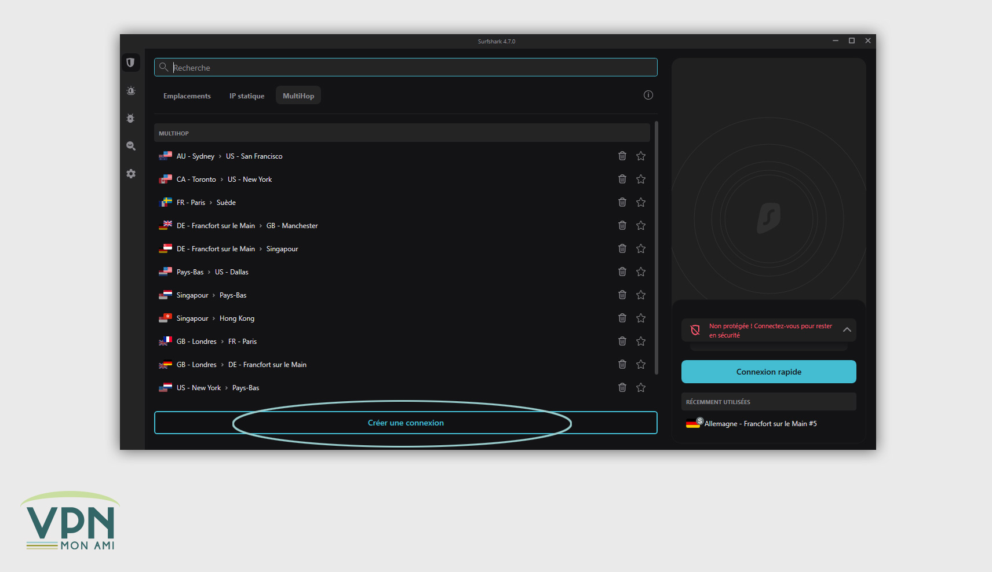
Task: Minimize the Surfshark window
Action: pyautogui.click(x=836, y=41)
